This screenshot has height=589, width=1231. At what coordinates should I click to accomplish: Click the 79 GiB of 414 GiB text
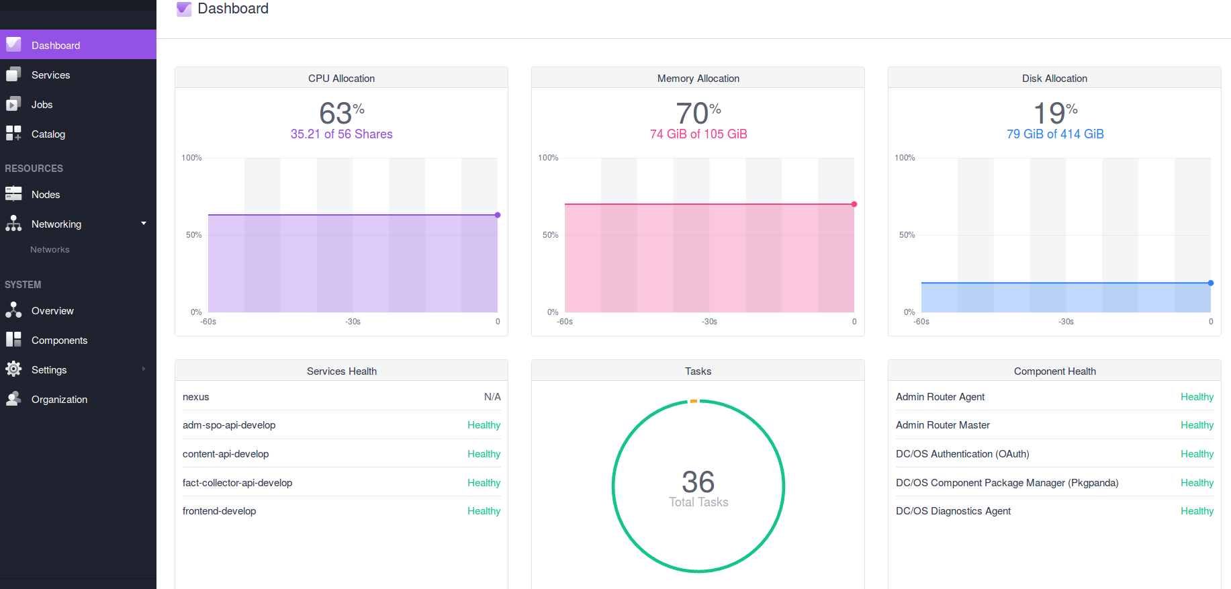click(x=1055, y=134)
